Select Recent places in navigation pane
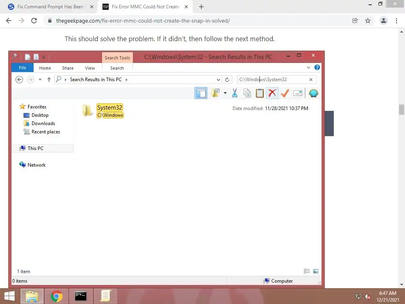 coord(46,132)
